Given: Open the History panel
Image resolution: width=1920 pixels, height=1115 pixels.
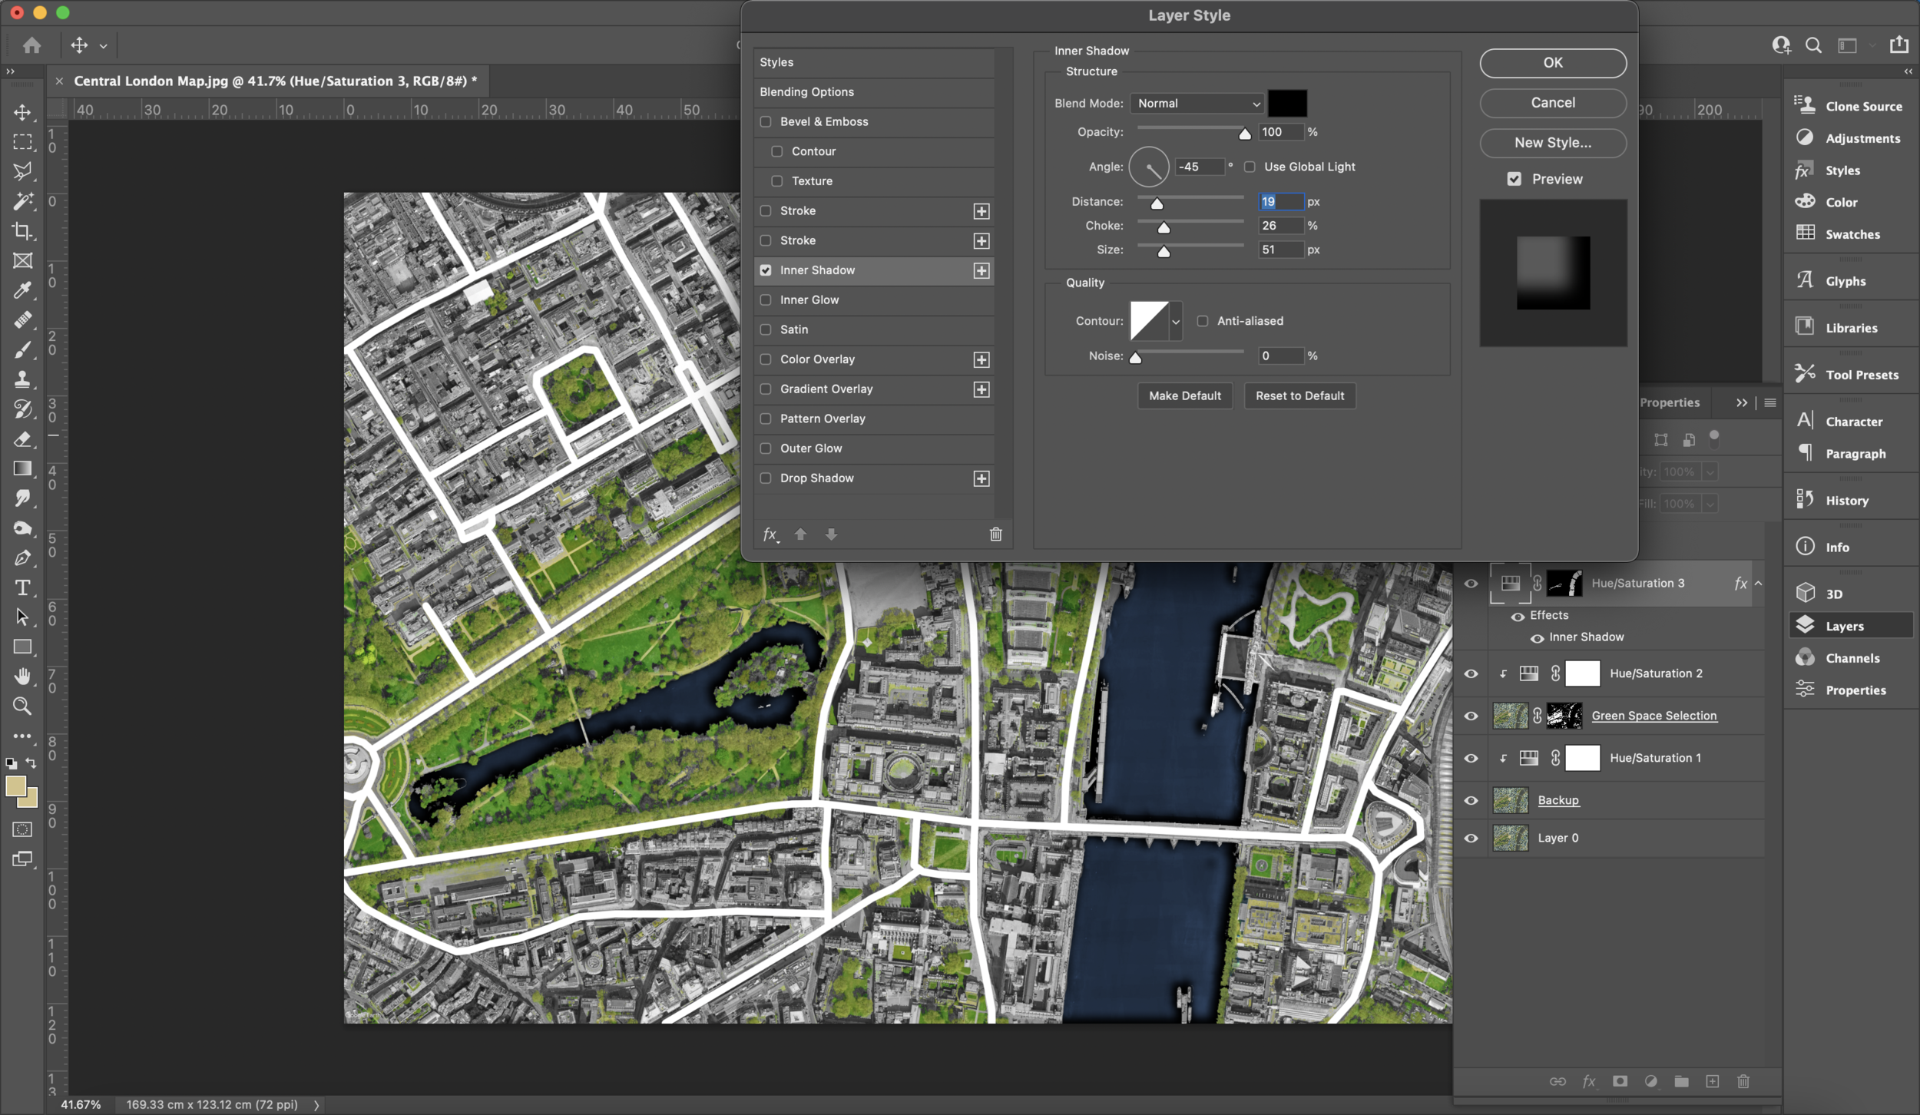Looking at the screenshot, I should [x=1851, y=501].
